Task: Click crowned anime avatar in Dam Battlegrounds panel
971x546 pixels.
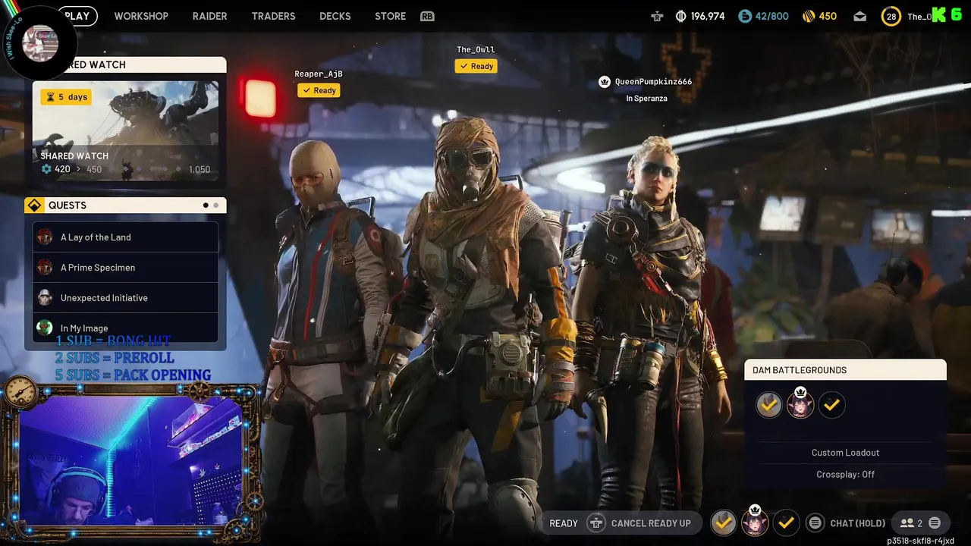Action: [800, 403]
